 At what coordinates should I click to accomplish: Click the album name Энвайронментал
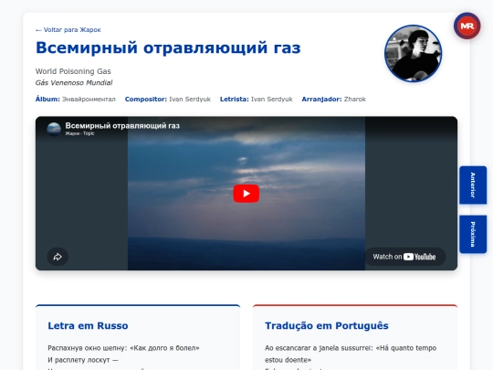89,99
